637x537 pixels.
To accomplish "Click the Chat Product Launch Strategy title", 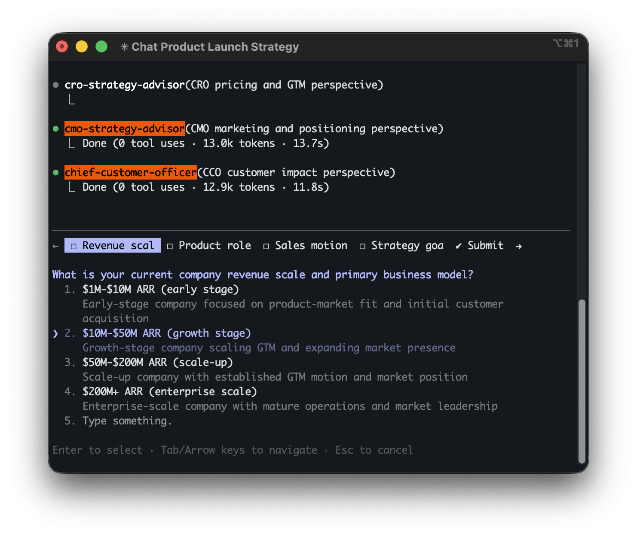I will pos(215,47).
